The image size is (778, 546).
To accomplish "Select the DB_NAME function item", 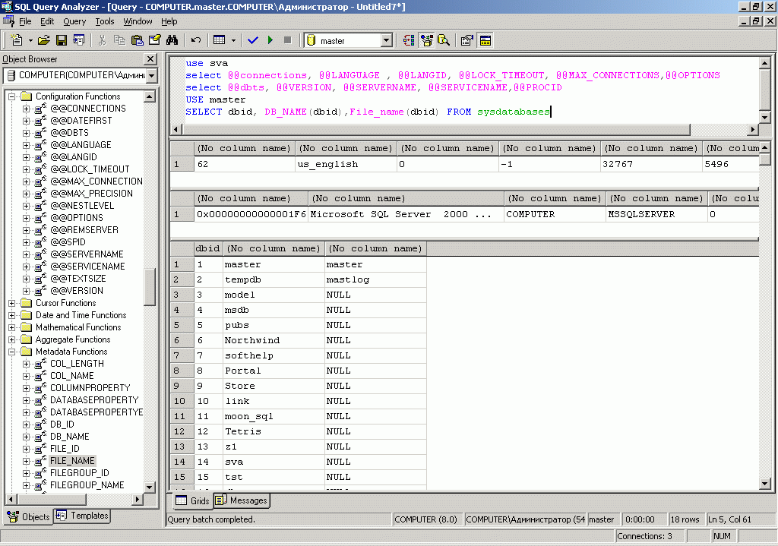I will [x=69, y=437].
